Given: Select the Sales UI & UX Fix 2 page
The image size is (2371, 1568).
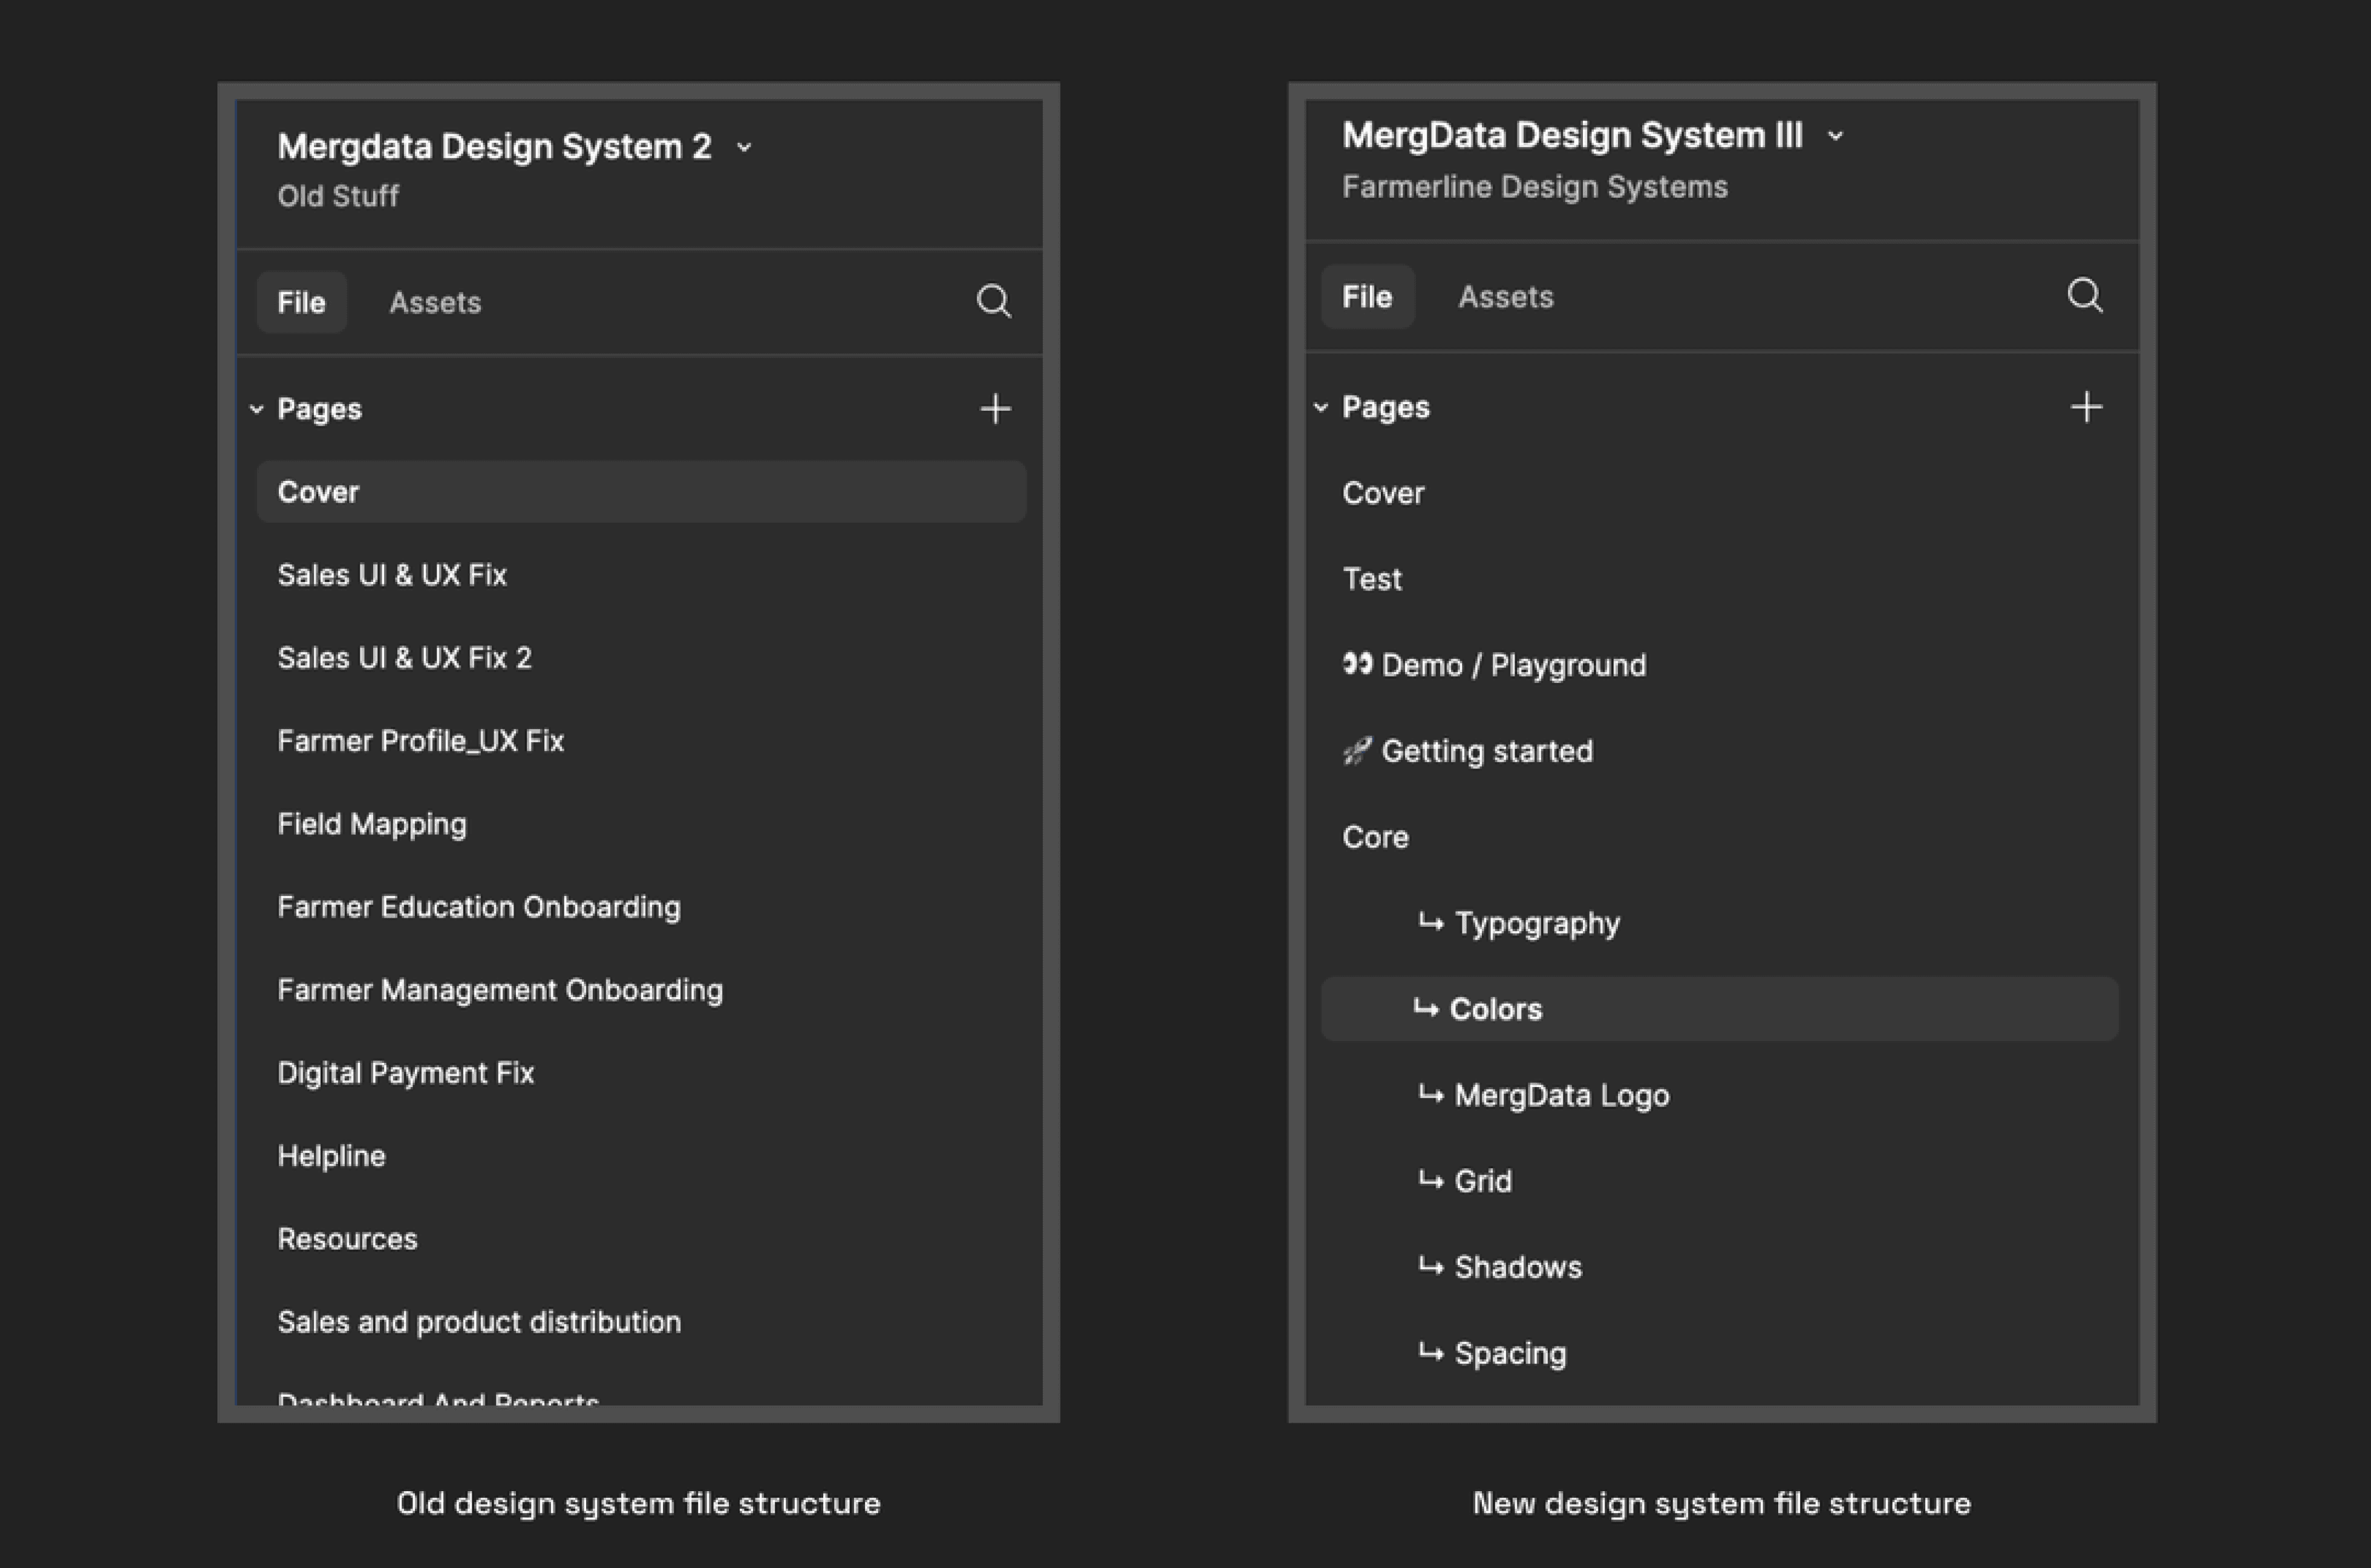Looking at the screenshot, I should (404, 658).
